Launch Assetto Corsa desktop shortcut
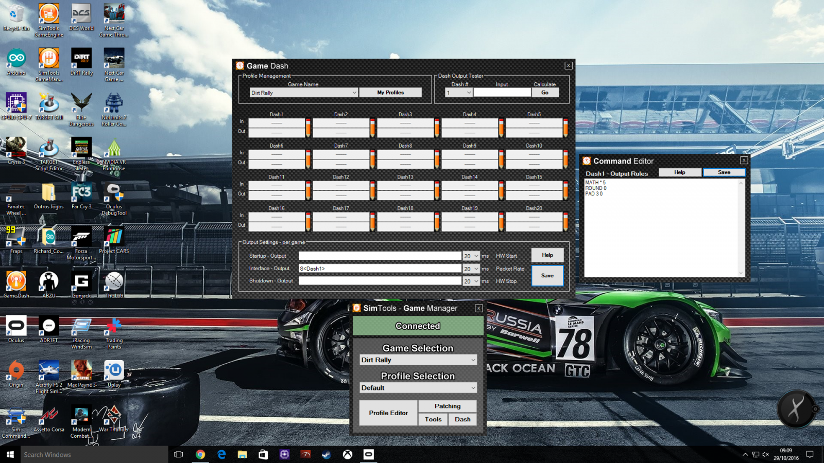 [x=49, y=418]
